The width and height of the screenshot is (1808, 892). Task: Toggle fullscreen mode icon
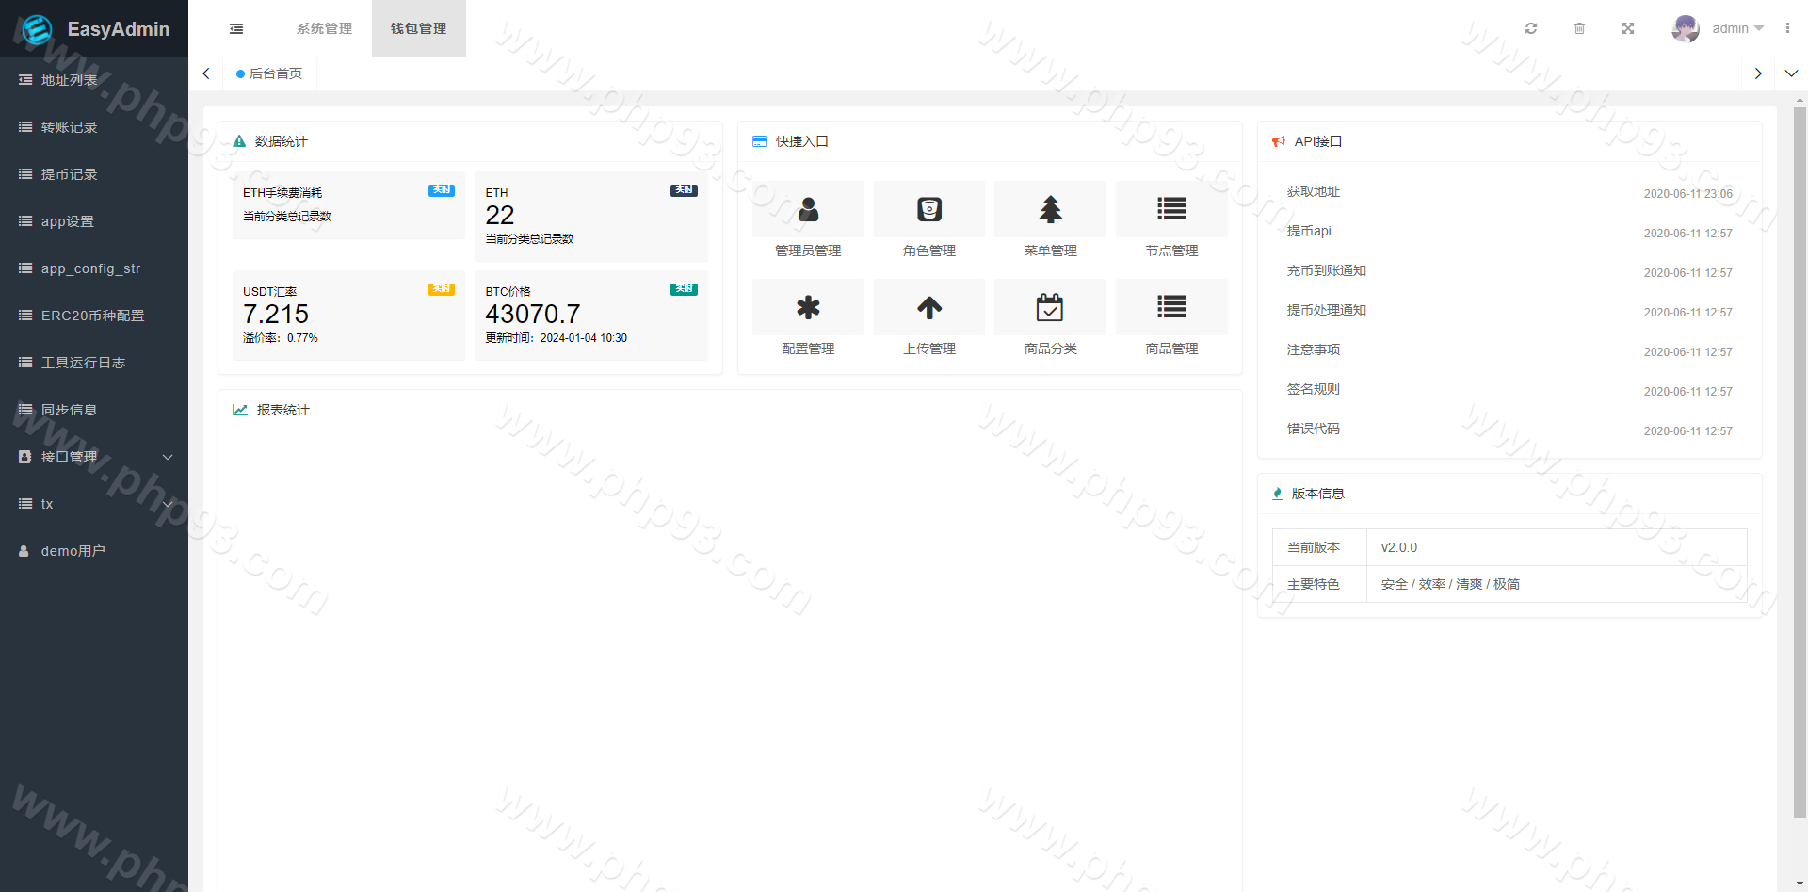click(x=1628, y=28)
